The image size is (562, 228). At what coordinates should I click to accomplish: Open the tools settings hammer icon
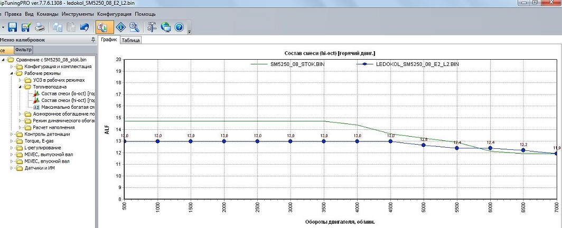(x=152, y=27)
